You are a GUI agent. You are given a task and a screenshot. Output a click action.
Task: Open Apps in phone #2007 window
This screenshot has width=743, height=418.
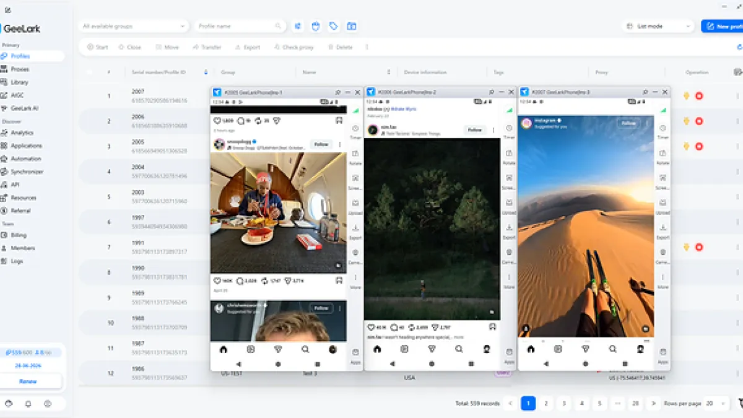point(663,355)
